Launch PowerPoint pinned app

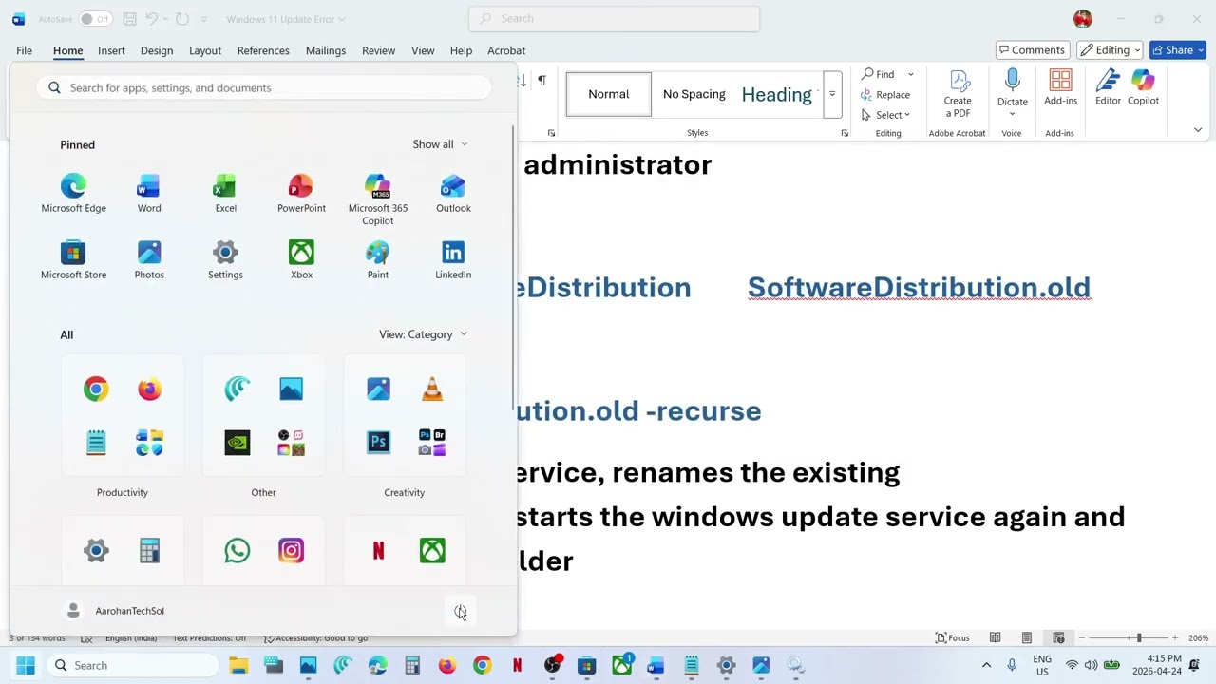point(301,194)
